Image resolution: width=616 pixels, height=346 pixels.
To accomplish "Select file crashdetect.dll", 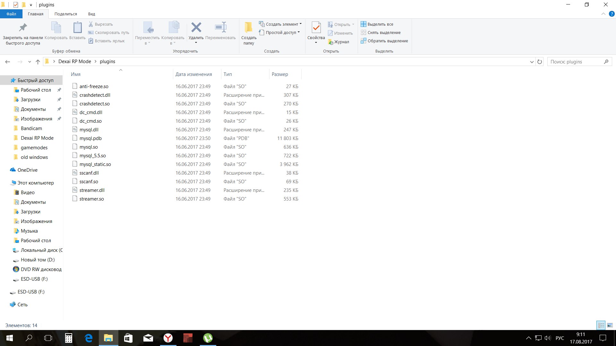I will coord(95,95).
